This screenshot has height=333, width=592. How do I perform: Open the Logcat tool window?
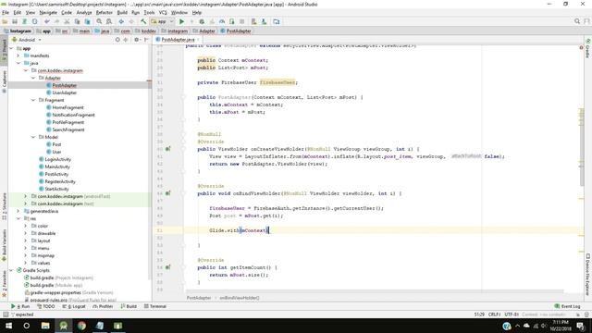tap(74, 306)
